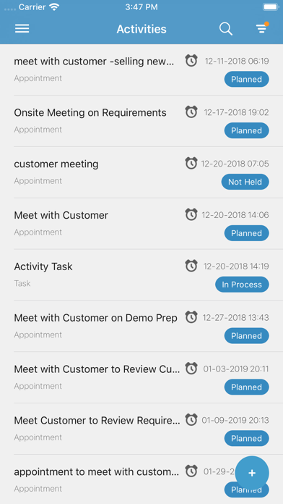Select the 'Activity Task' entry
The width and height of the screenshot is (283, 504).
(x=141, y=275)
